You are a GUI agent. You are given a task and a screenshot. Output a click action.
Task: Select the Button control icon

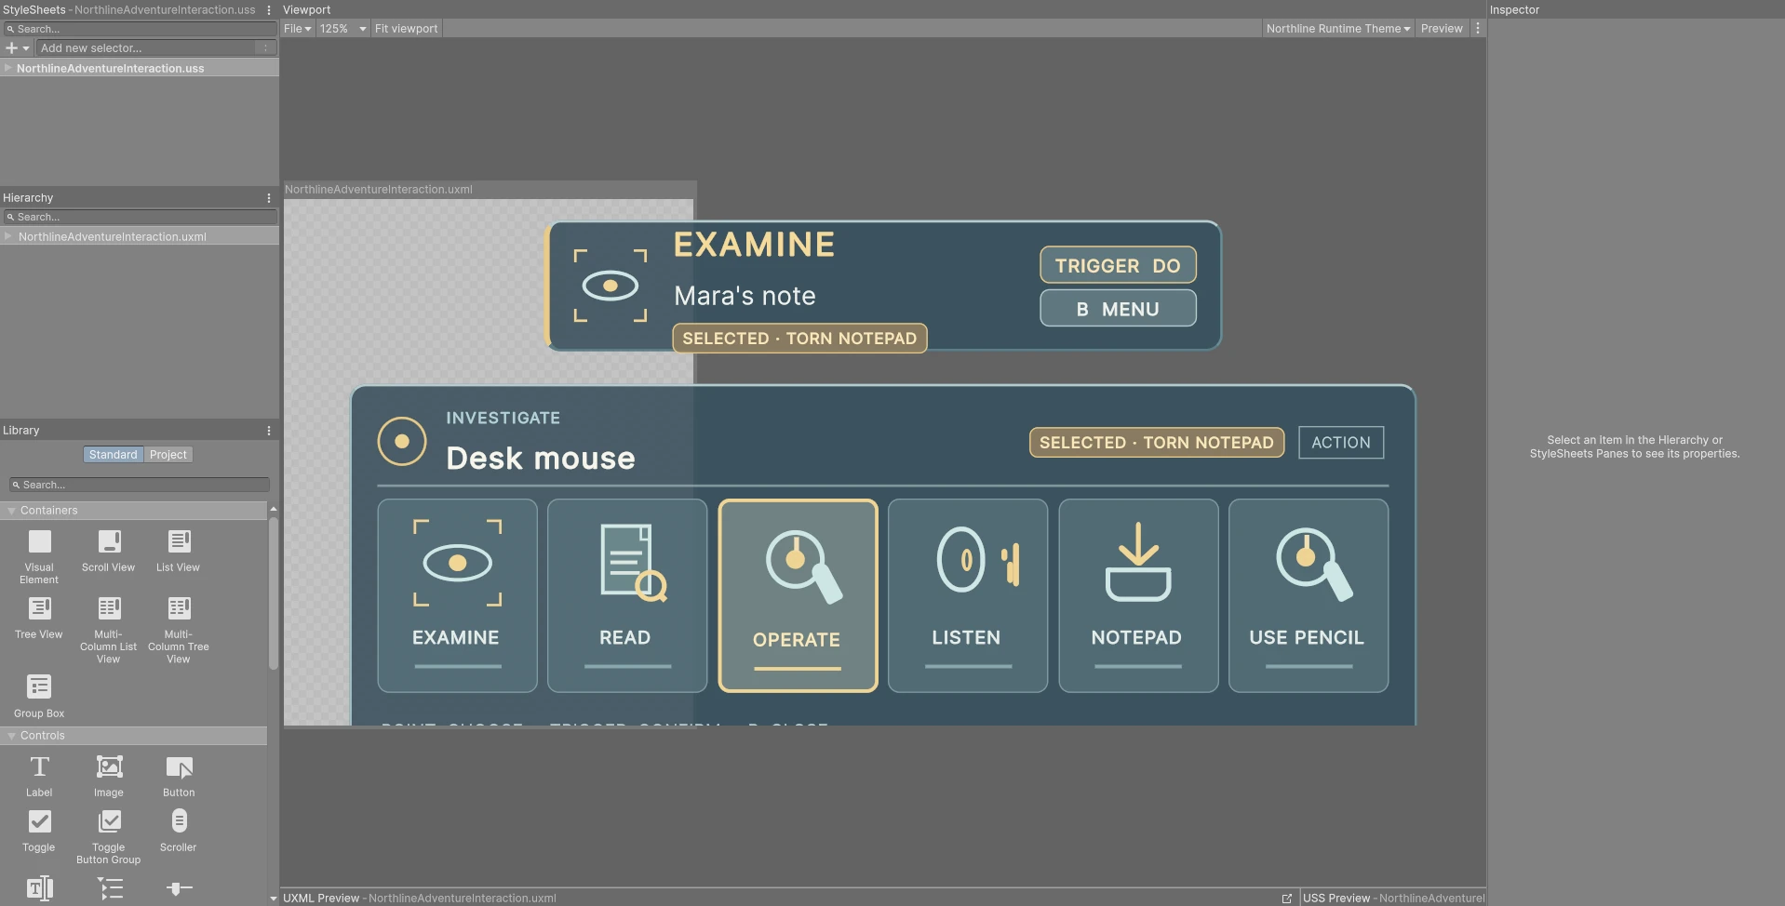179,766
